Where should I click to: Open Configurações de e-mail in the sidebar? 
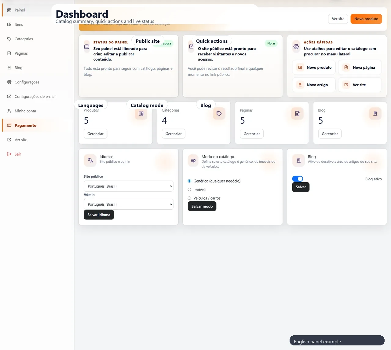(37, 96)
